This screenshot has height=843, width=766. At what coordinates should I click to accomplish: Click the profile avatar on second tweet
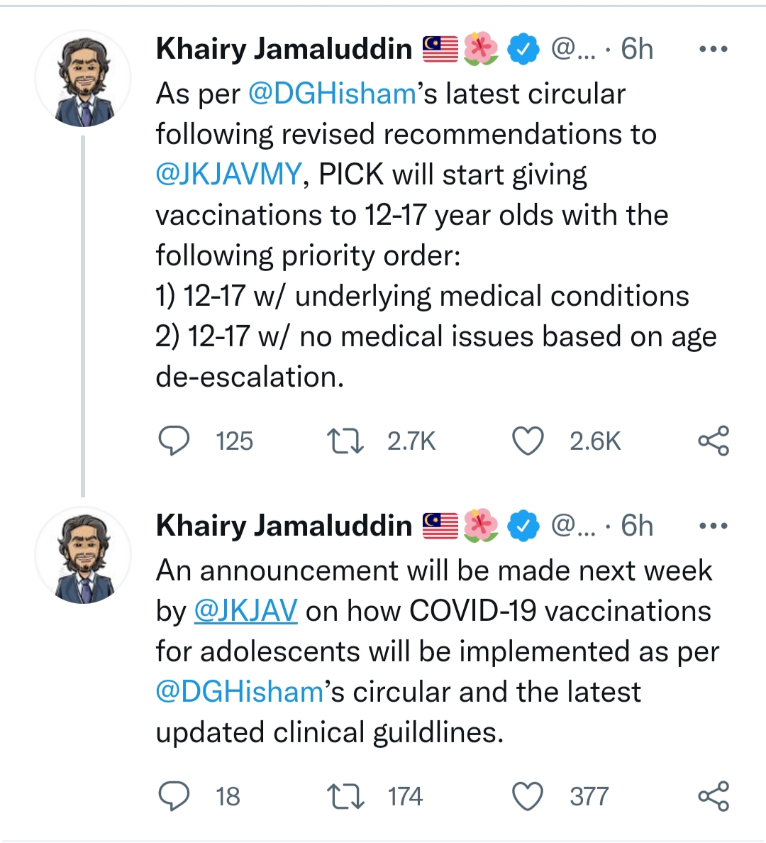(84, 556)
